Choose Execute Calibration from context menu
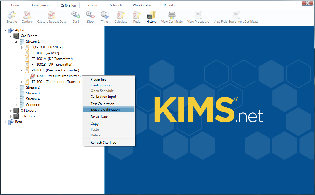315x195 pixels. pyautogui.click(x=109, y=110)
